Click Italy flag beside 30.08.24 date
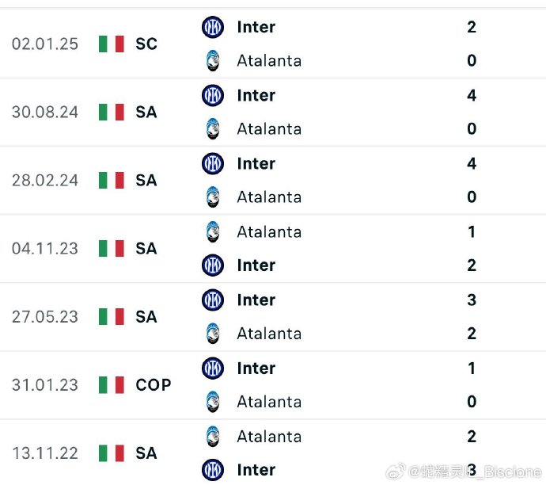The width and height of the screenshot is (546, 485). (x=112, y=113)
